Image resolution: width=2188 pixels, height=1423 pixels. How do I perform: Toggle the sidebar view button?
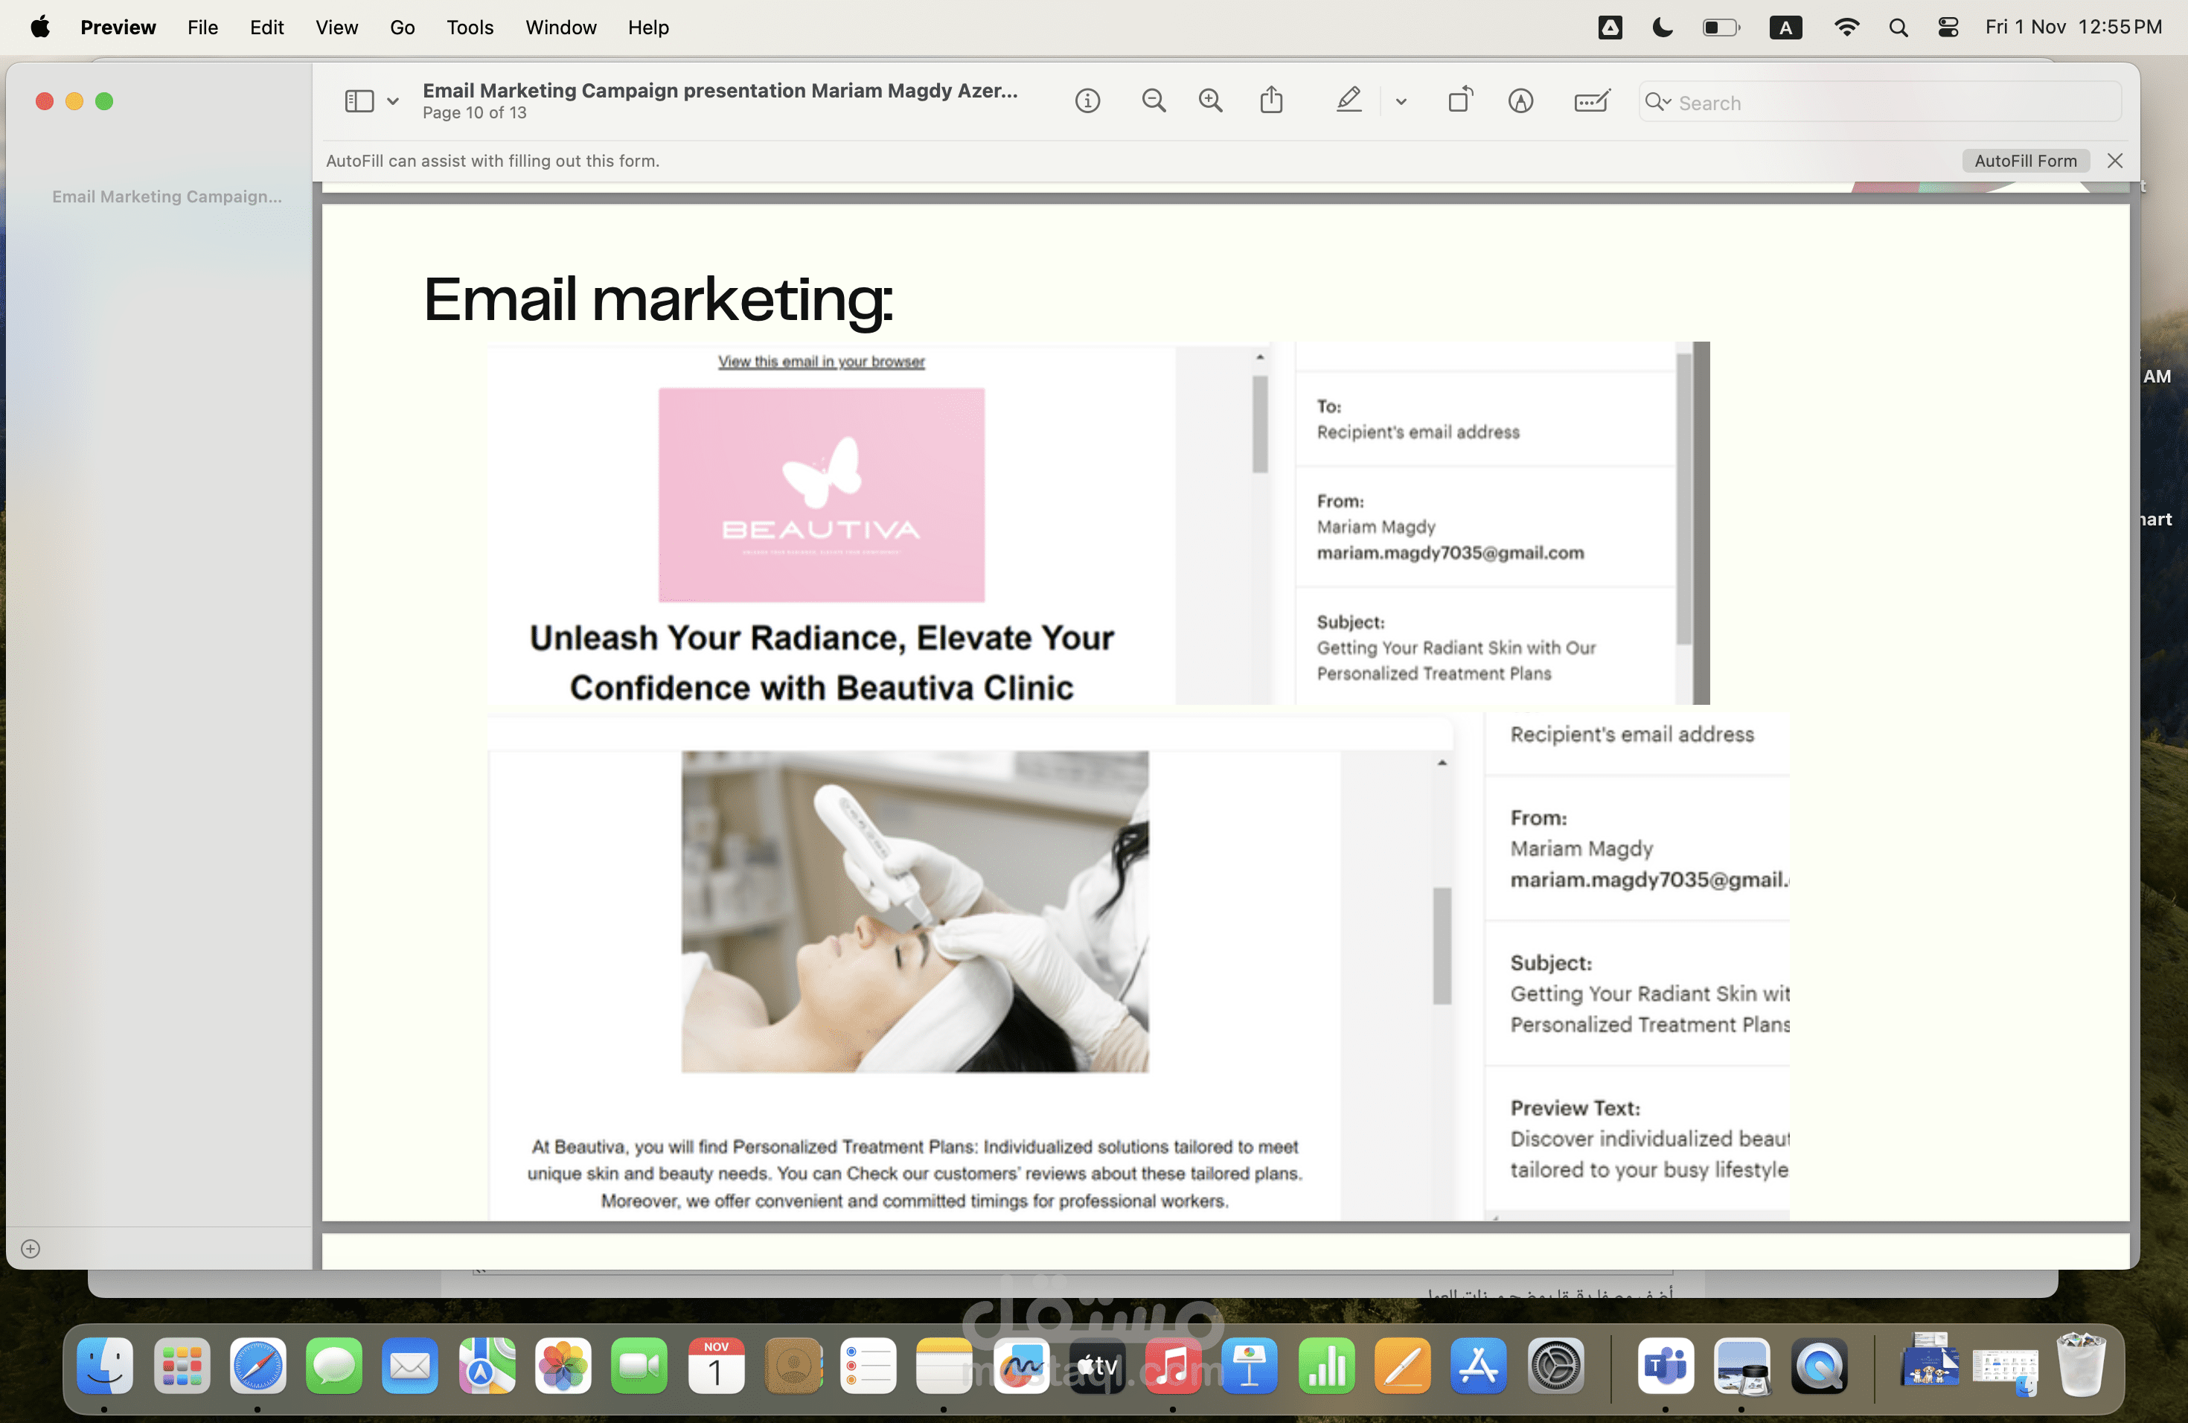[359, 101]
